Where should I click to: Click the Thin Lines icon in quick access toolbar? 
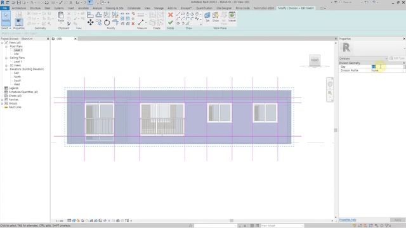tap(90, 3)
